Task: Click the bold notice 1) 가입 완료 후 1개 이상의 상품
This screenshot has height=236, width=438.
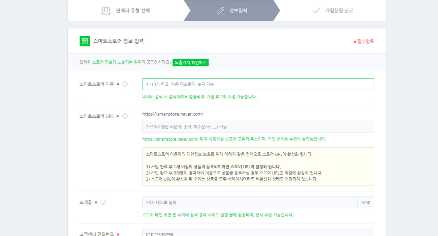Action: click(x=213, y=167)
